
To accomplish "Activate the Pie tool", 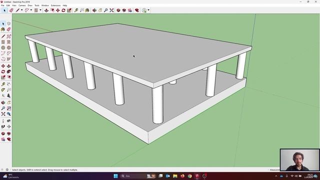I will coord(9,59).
